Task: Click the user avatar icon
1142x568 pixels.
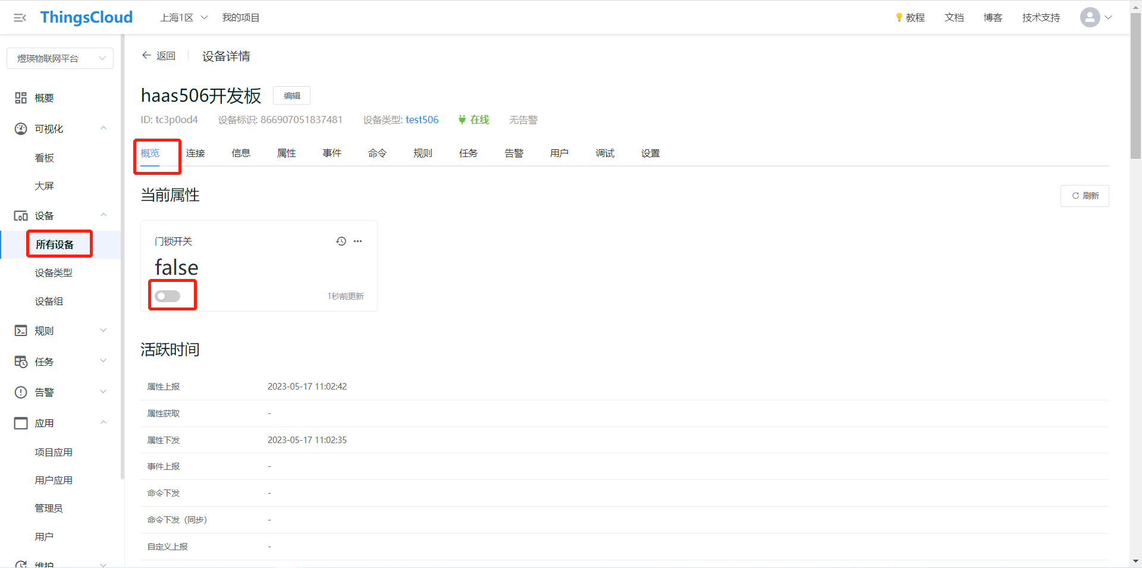Action: click(x=1090, y=17)
